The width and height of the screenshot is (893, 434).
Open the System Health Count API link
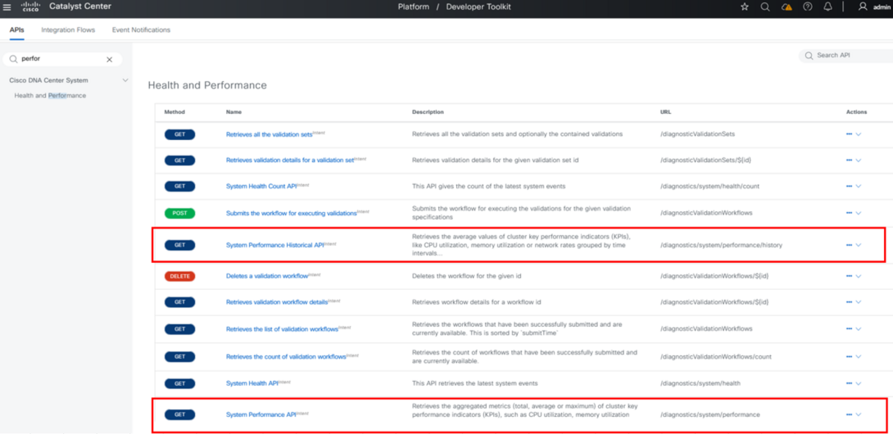[261, 187]
